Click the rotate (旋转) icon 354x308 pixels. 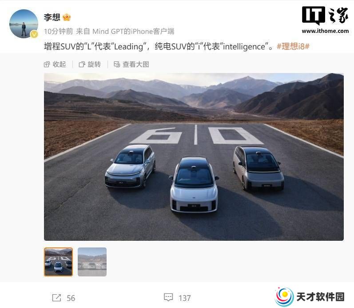pos(82,65)
